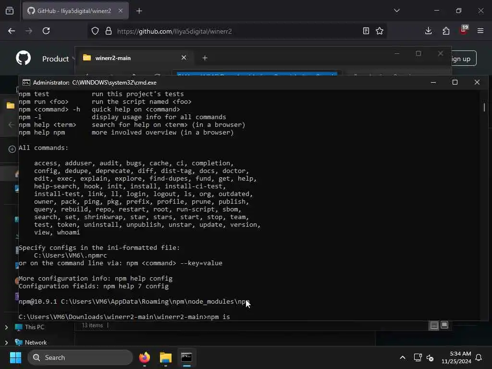This screenshot has height=369, width=492.
Task: Open the Firefox downloads panel
Action: 428,31
